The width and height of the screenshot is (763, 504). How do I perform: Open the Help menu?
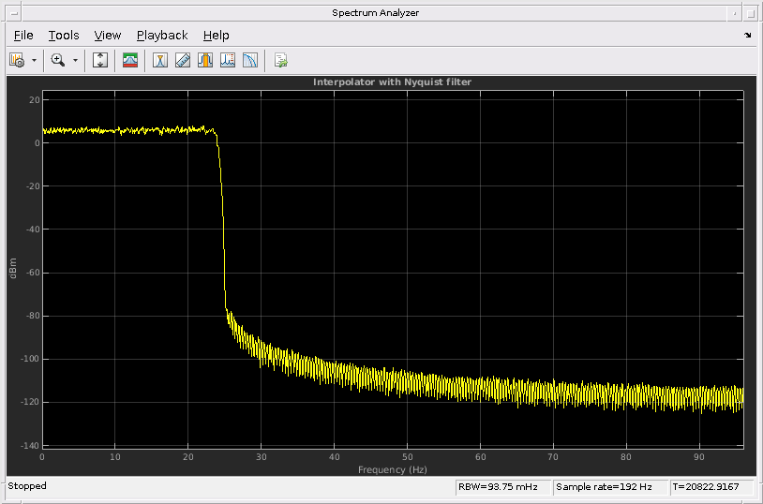pos(216,35)
